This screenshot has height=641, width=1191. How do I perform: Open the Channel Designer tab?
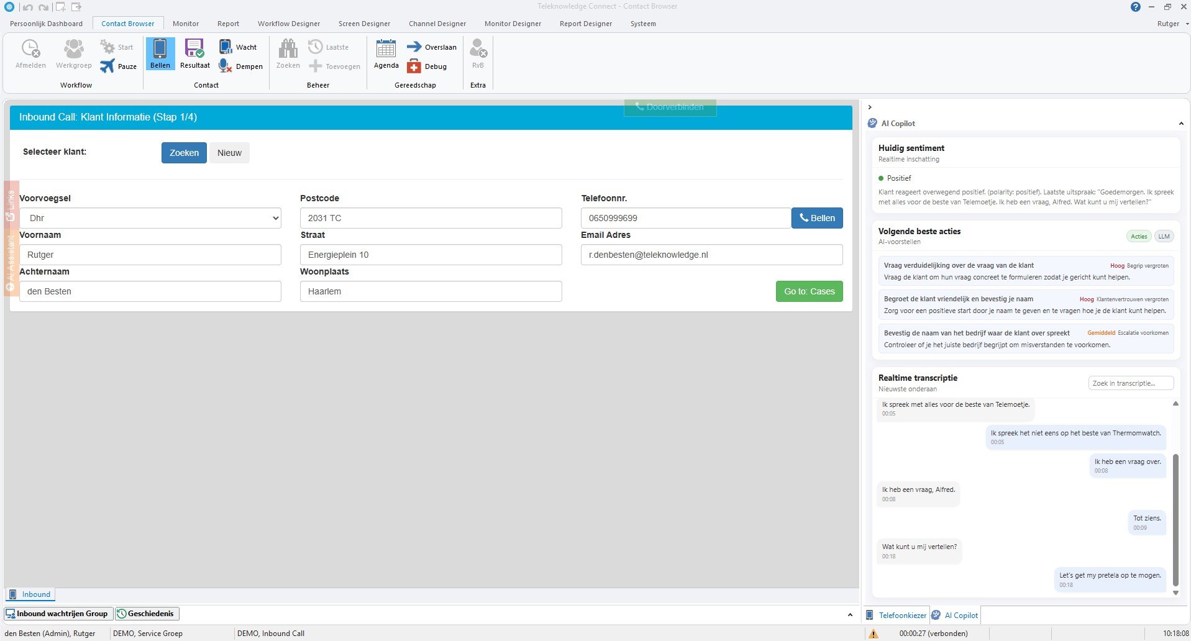coord(437,24)
